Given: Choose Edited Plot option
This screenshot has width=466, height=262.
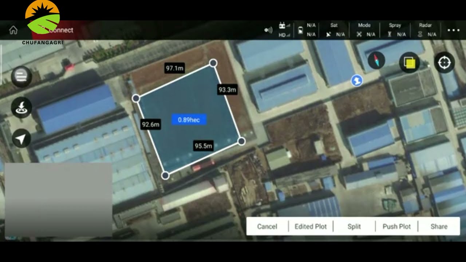Looking at the screenshot, I should [x=311, y=226].
